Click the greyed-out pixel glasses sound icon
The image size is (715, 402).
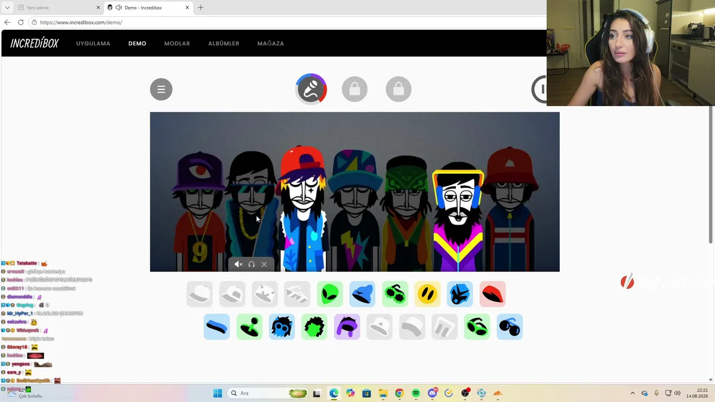[x=297, y=294]
